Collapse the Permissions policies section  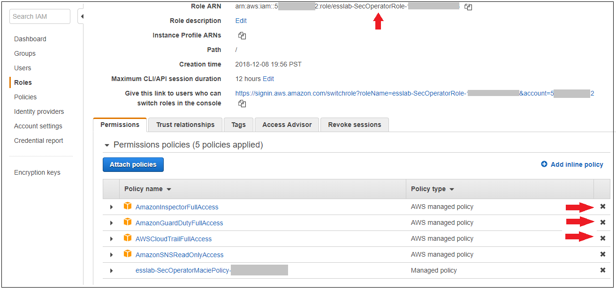pyautogui.click(x=107, y=145)
